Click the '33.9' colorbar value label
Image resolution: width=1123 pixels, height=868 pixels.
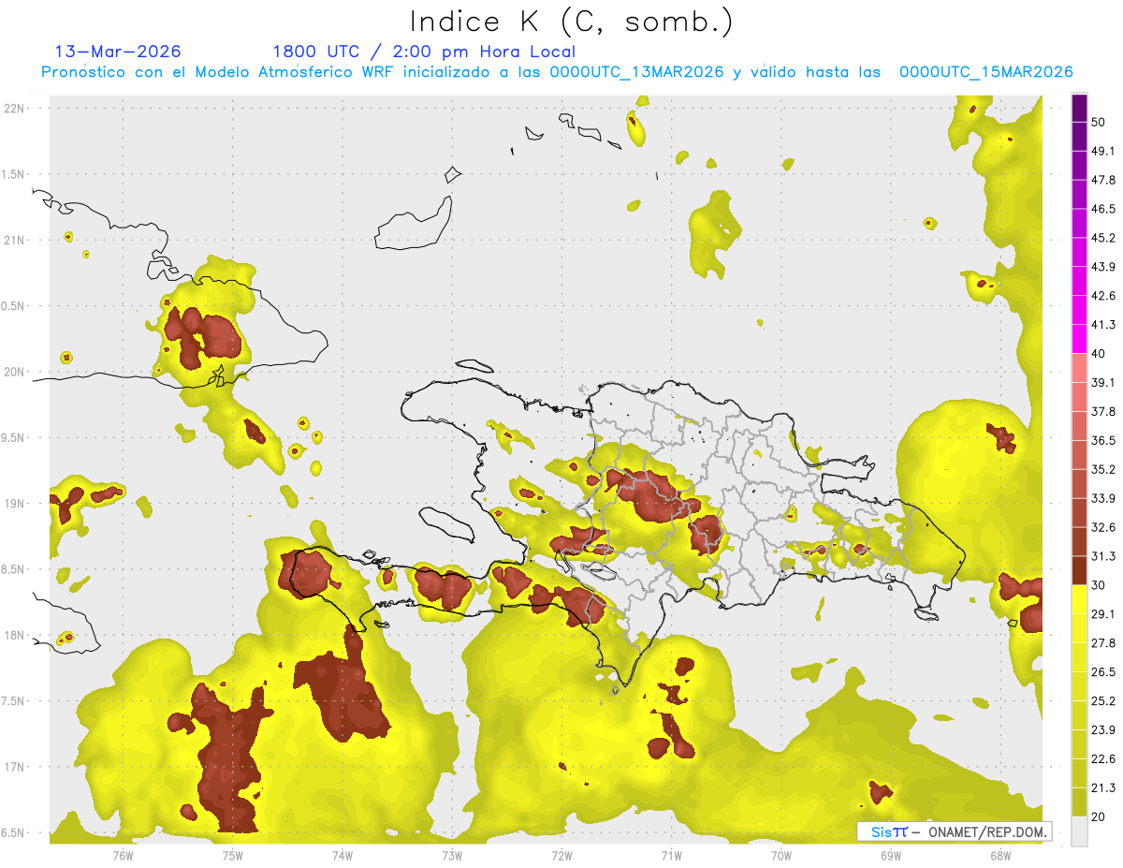1104,498
